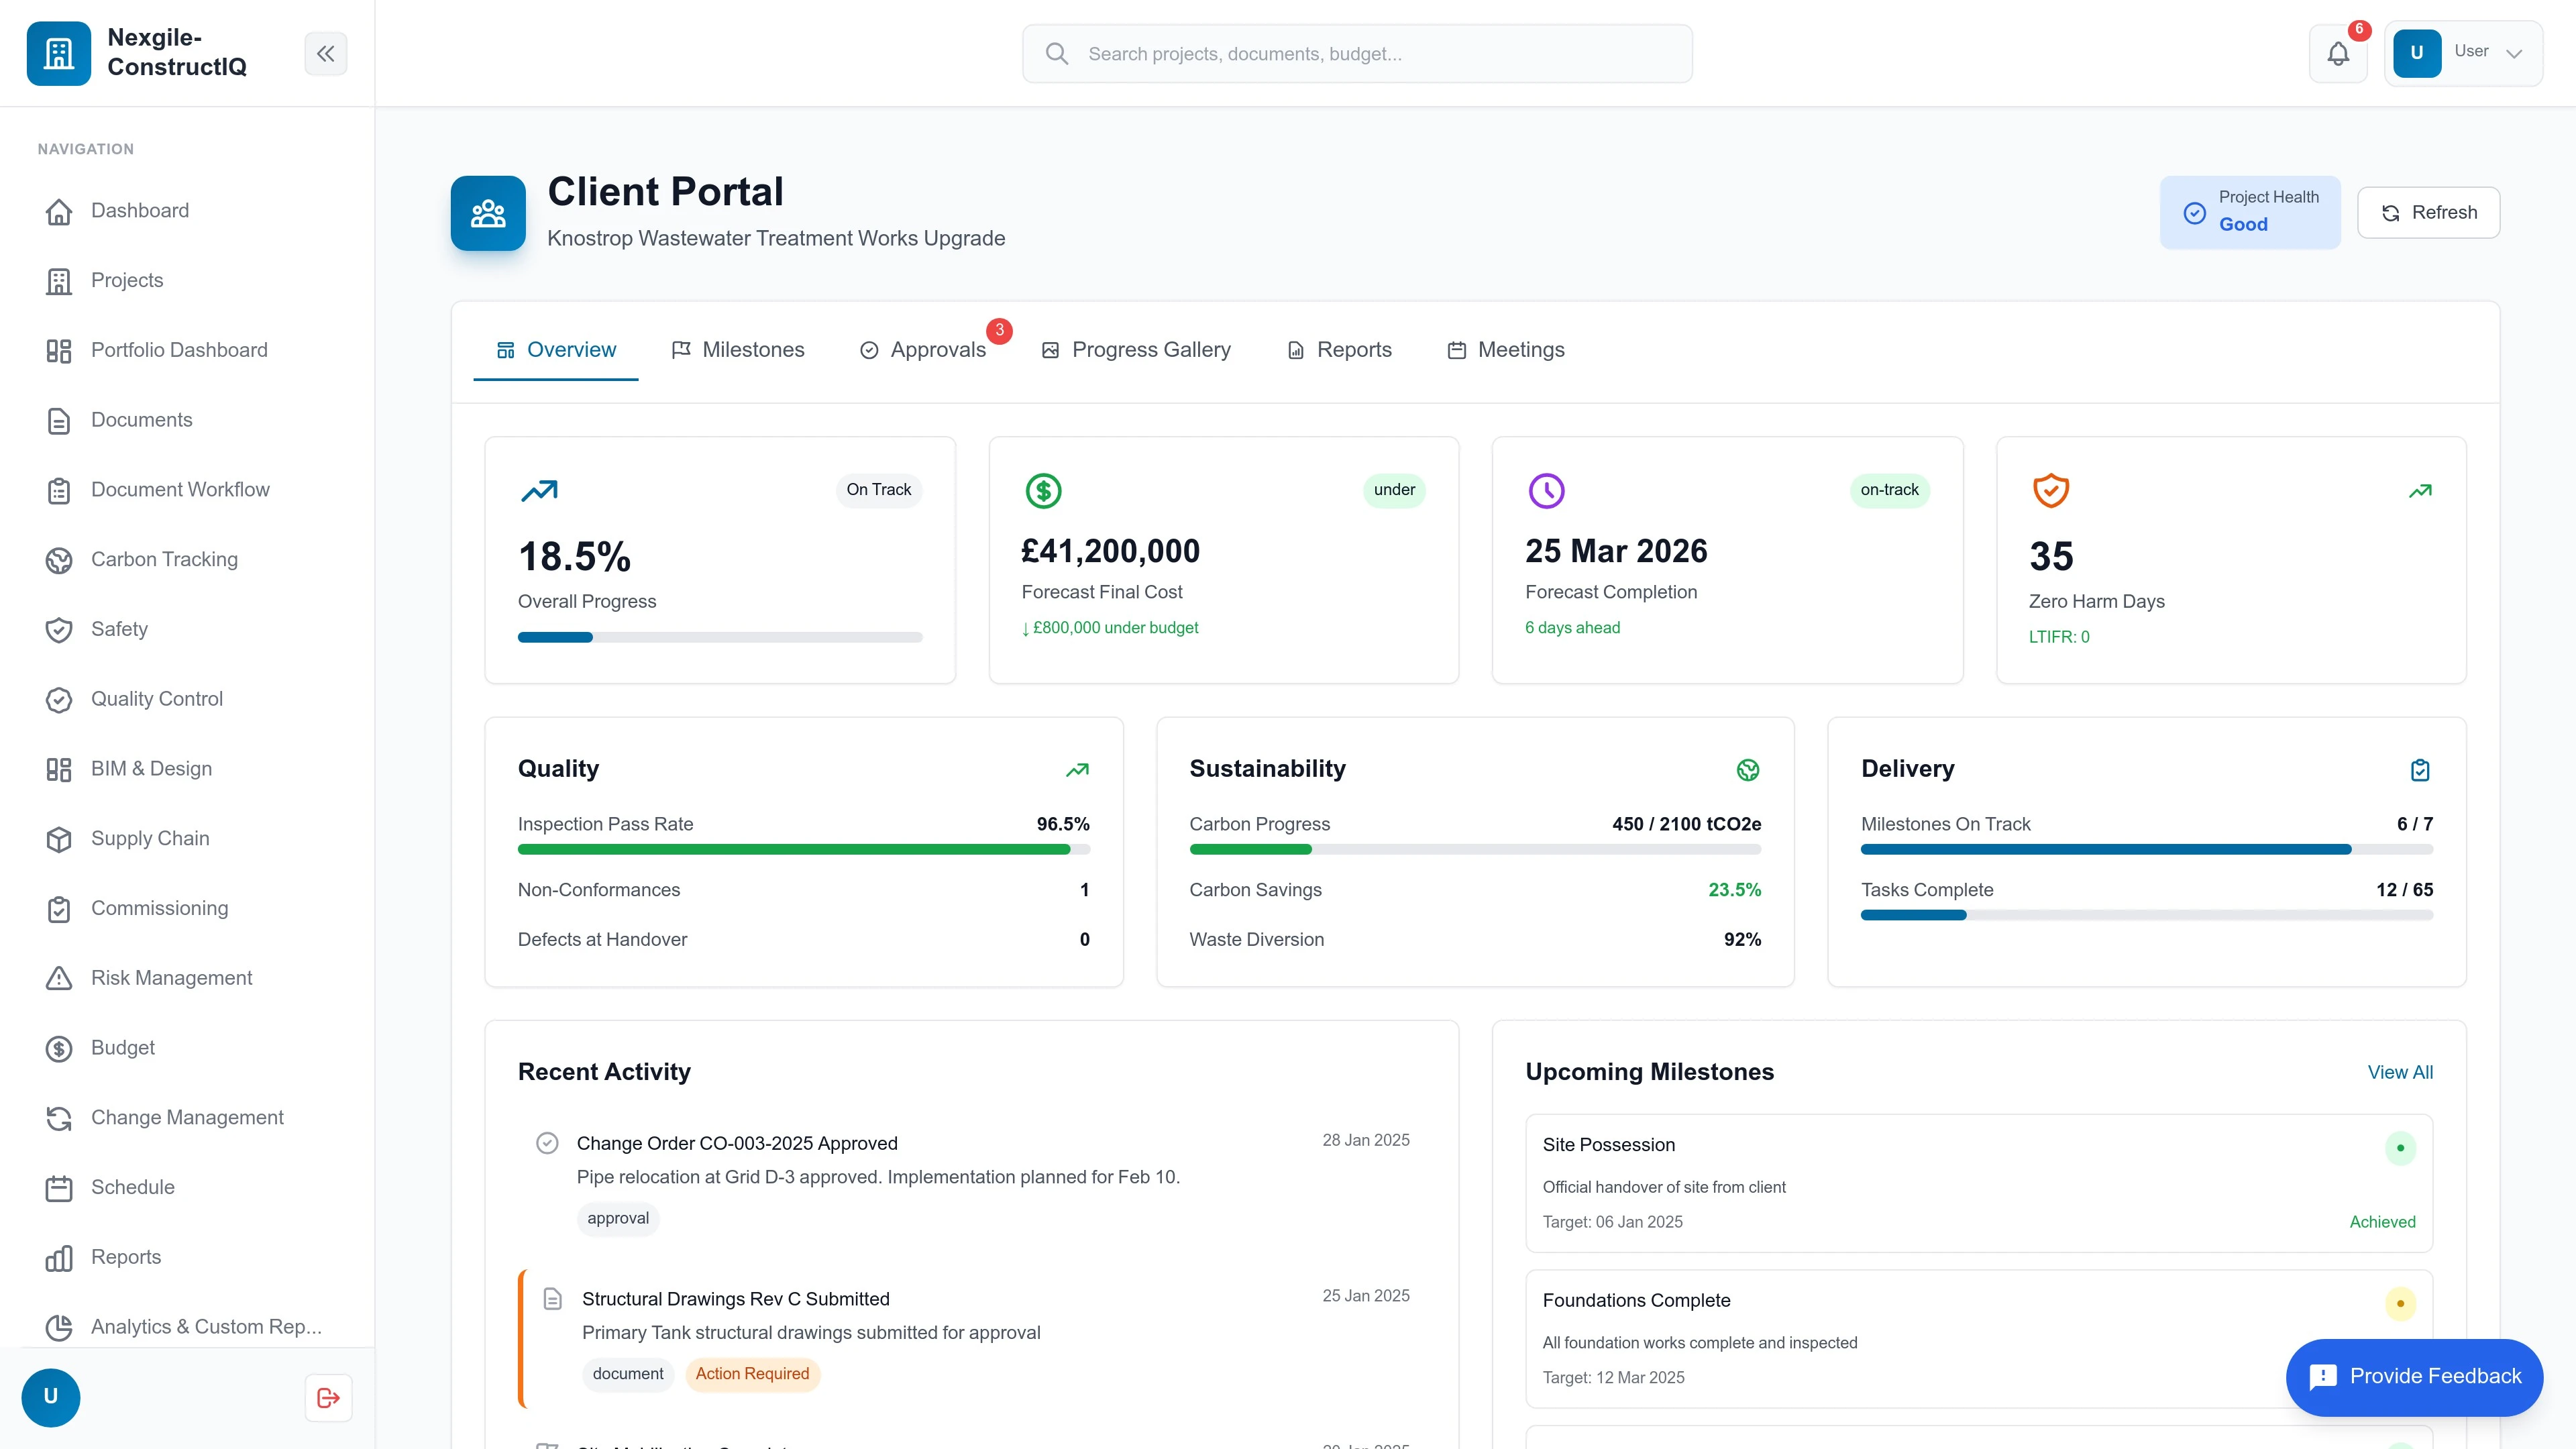Viewport: 2576px width, 1449px height.
Task: Click the Refresh button
Action: [x=2429, y=212]
